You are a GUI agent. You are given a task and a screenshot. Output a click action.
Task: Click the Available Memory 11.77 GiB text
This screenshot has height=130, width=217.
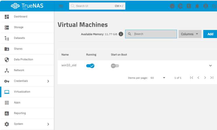pyautogui.click(x=99, y=34)
